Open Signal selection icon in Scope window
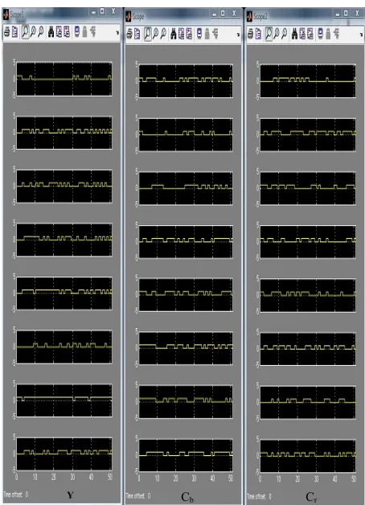Viewport: 365px width, 505px height. click(x=215, y=34)
